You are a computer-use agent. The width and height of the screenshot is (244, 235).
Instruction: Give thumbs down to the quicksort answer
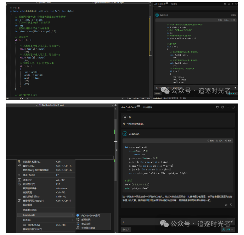pos(231,205)
